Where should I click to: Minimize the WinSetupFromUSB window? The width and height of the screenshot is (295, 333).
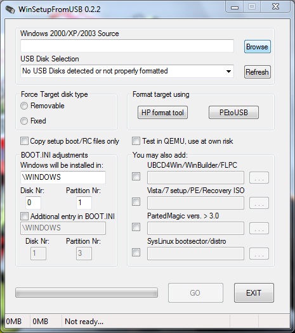coord(235,7)
